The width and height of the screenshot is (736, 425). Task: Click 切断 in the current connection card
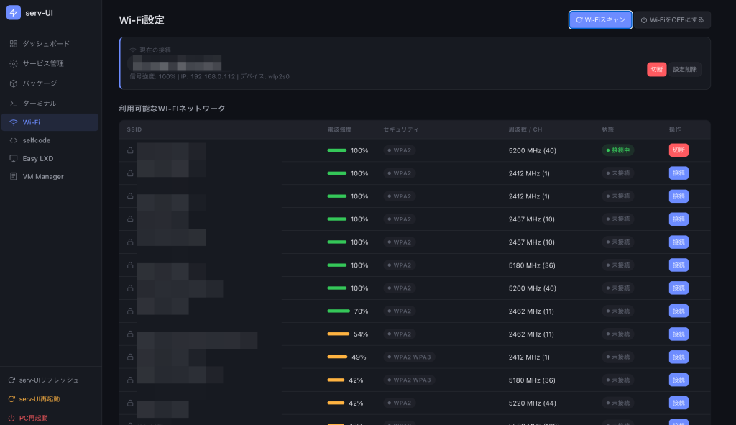657,70
